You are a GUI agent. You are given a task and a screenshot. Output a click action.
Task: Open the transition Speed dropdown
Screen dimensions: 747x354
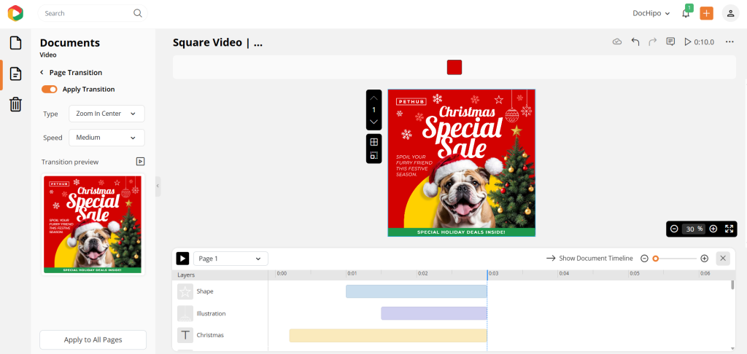107,138
